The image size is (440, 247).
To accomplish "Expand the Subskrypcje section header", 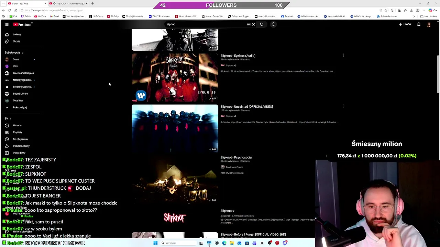I will click(14, 52).
